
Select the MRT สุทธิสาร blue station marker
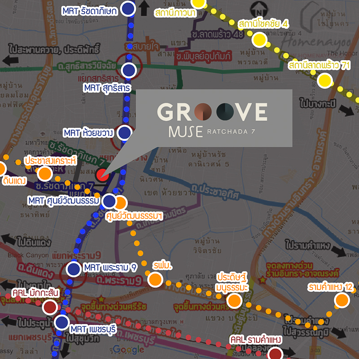tap(129, 70)
